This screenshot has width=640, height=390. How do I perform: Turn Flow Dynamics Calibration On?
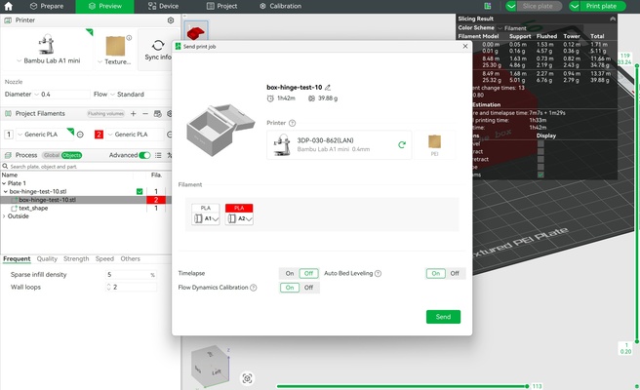(x=290, y=288)
